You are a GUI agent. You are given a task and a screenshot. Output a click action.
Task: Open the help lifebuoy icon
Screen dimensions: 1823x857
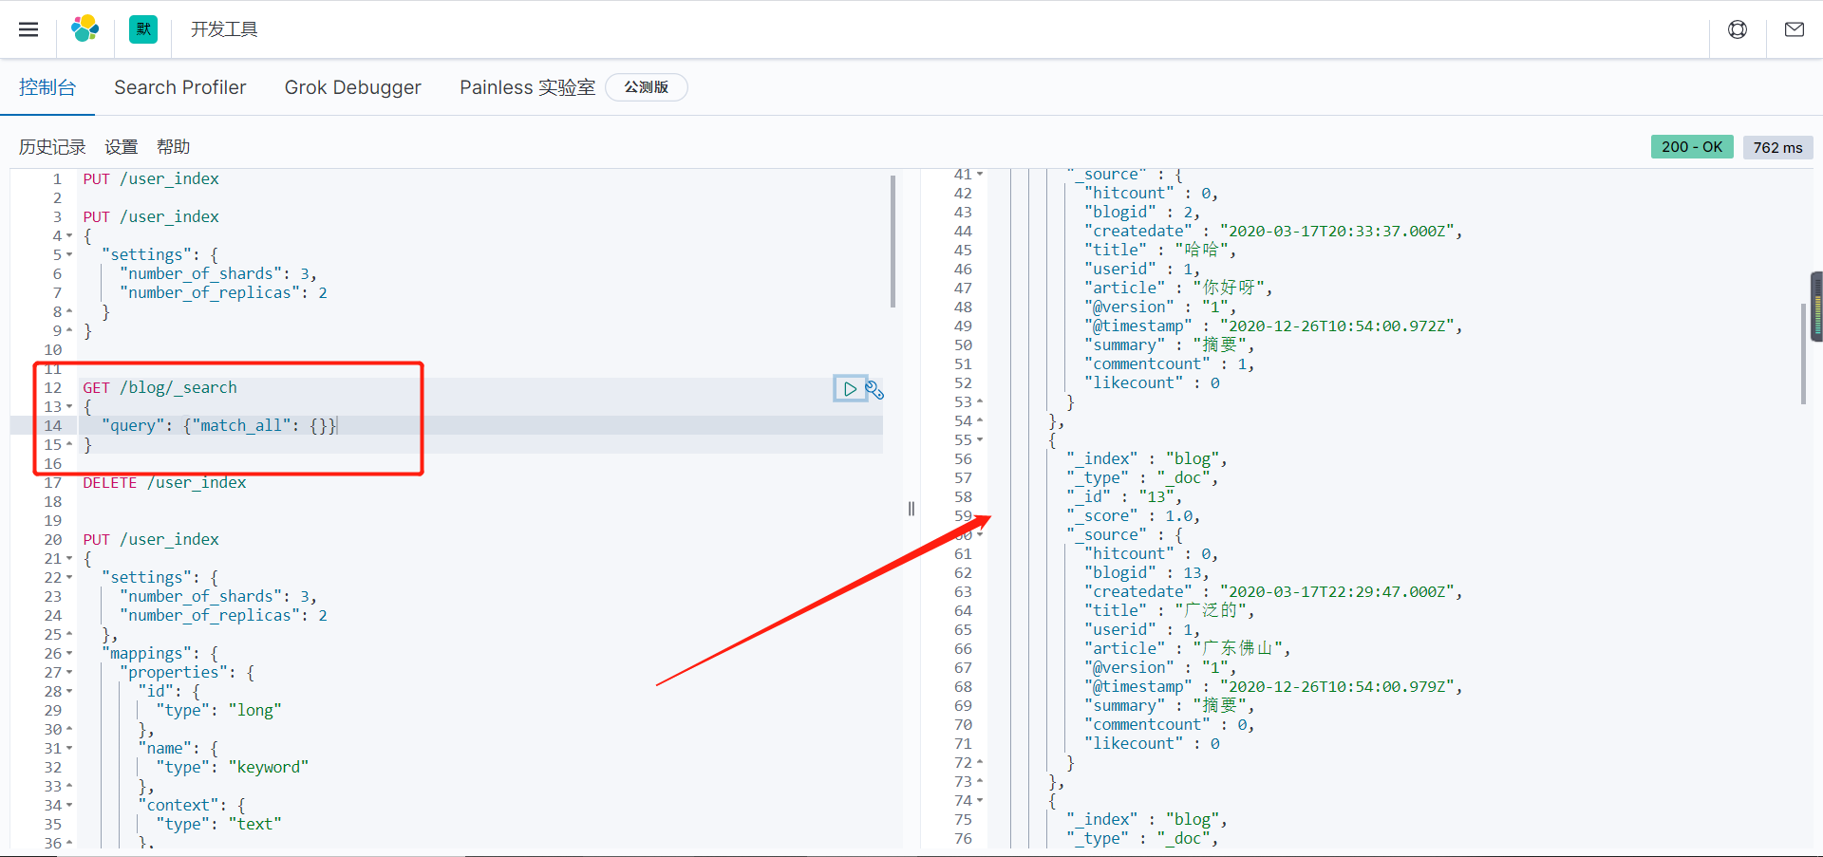point(1738,29)
